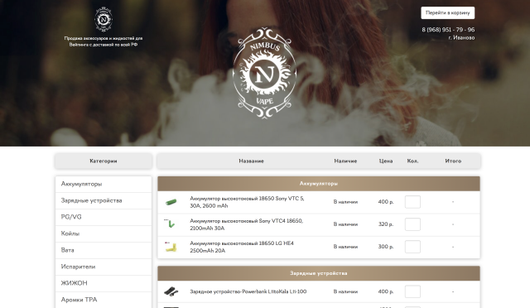The width and height of the screenshot is (530, 308).
Task: Click the Категории column header
Action: click(x=104, y=161)
